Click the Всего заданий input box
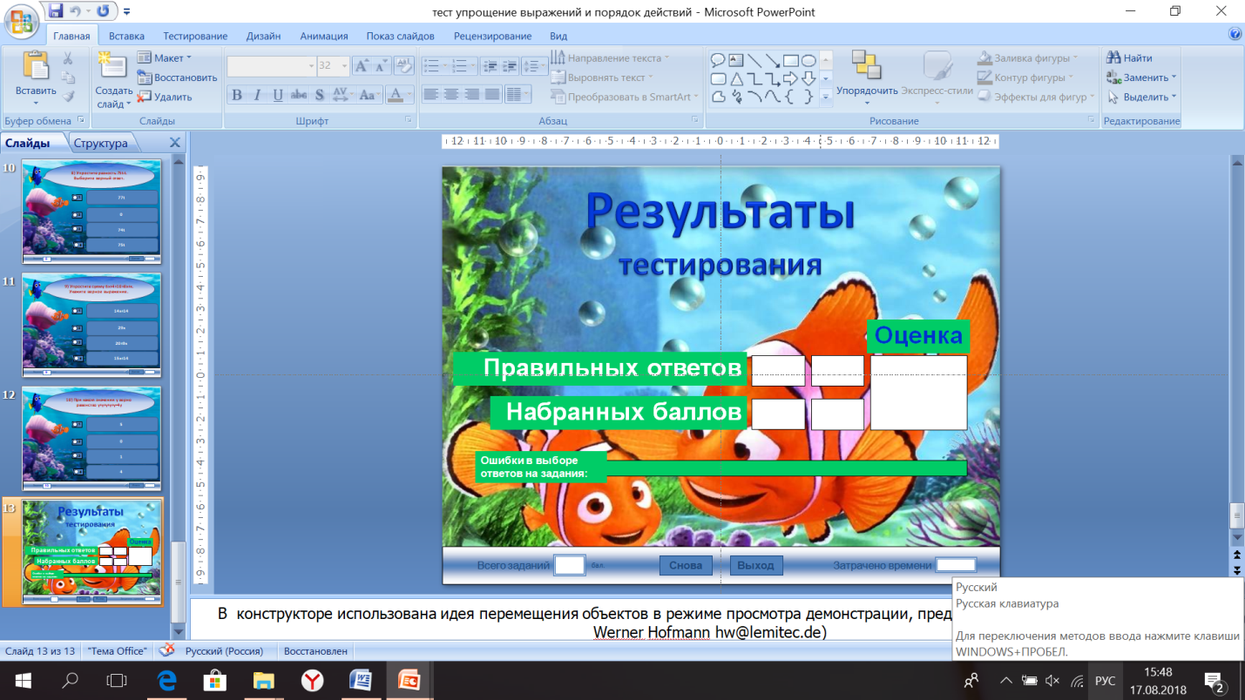This screenshot has width=1245, height=700. pyautogui.click(x=570, y=565)
